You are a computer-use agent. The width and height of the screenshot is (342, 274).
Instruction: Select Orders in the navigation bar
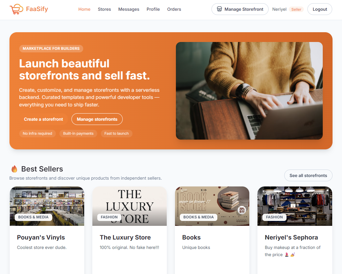pyautogui.click(x=174, y=9)
